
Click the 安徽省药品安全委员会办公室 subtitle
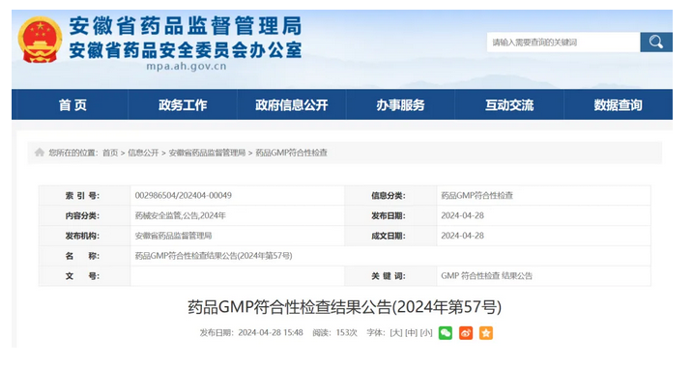click(x=186, y=50)
